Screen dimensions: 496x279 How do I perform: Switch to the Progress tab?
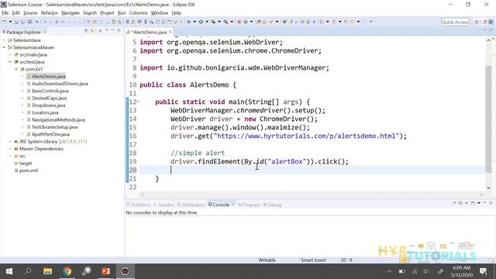point(249,205)
